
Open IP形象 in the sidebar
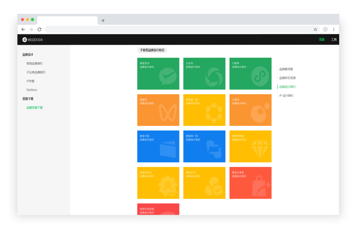click(30, 81)
